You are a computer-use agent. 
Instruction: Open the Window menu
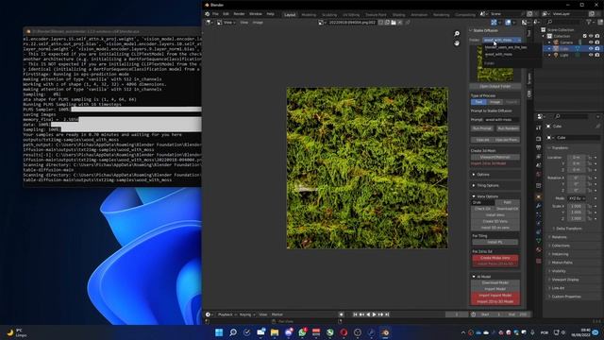coord(256,14)
